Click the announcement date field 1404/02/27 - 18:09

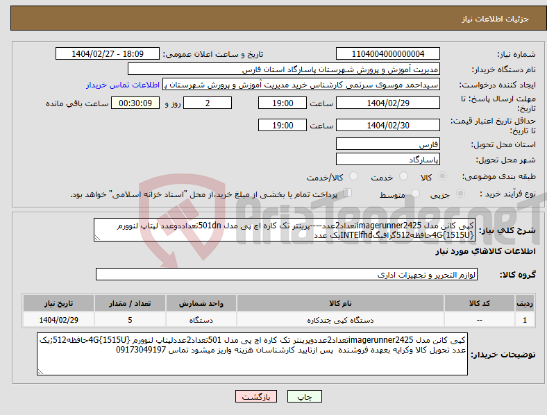click(108, 53)
